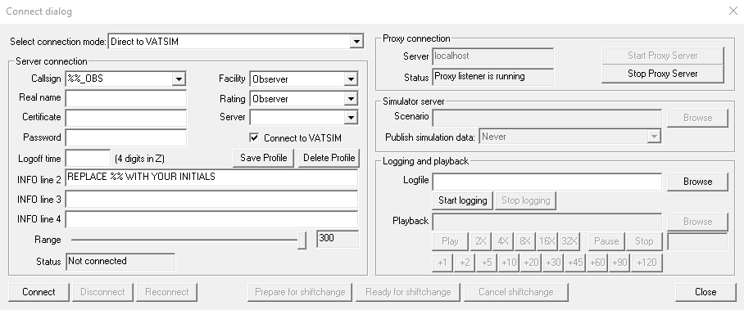Open the Facility dropdown

click(351, 79)
